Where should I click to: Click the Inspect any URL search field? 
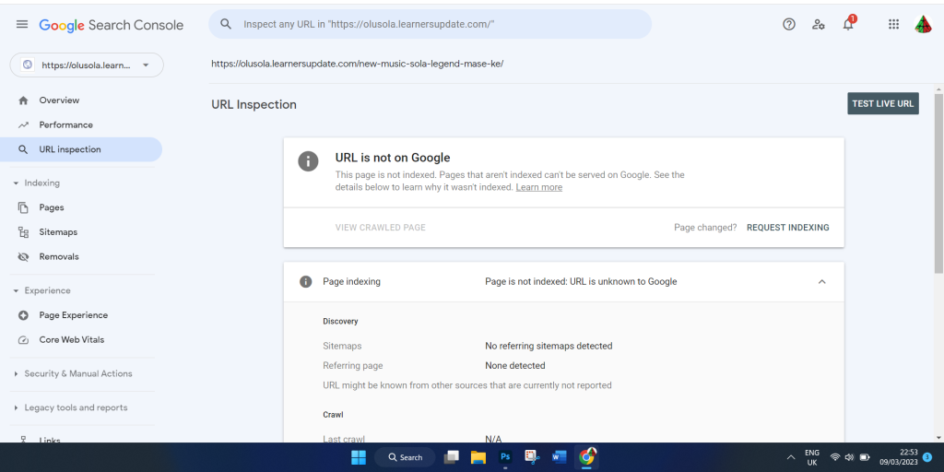pos(430,24)
